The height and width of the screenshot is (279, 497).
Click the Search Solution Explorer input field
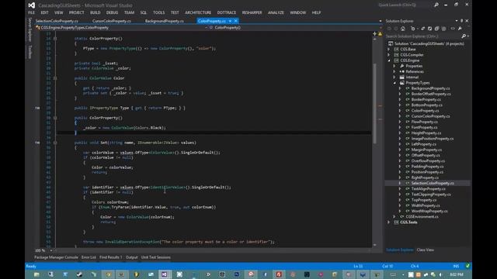(422, 36)
